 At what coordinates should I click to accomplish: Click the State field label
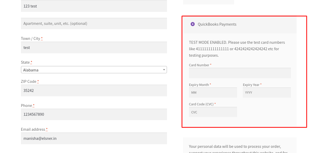(x=25, y=62)
